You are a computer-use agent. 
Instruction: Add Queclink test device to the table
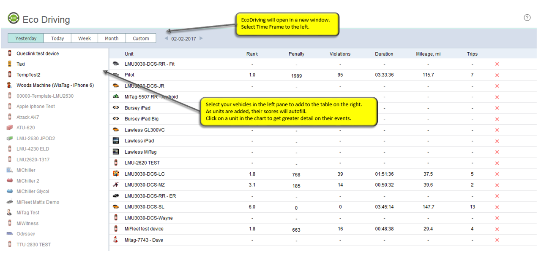click(x=38, y=53)
